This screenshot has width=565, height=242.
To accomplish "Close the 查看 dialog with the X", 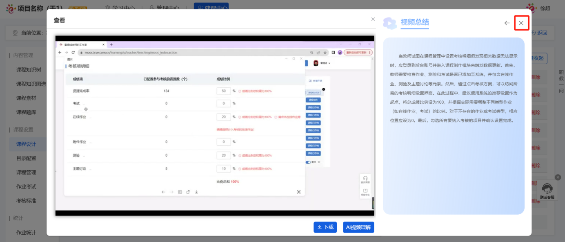I will (373, 19).
